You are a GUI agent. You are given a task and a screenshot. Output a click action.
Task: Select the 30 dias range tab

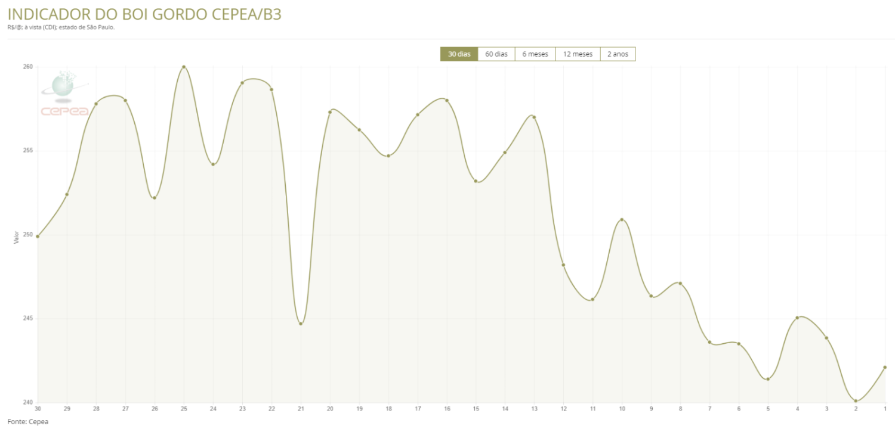coord(459,54)
